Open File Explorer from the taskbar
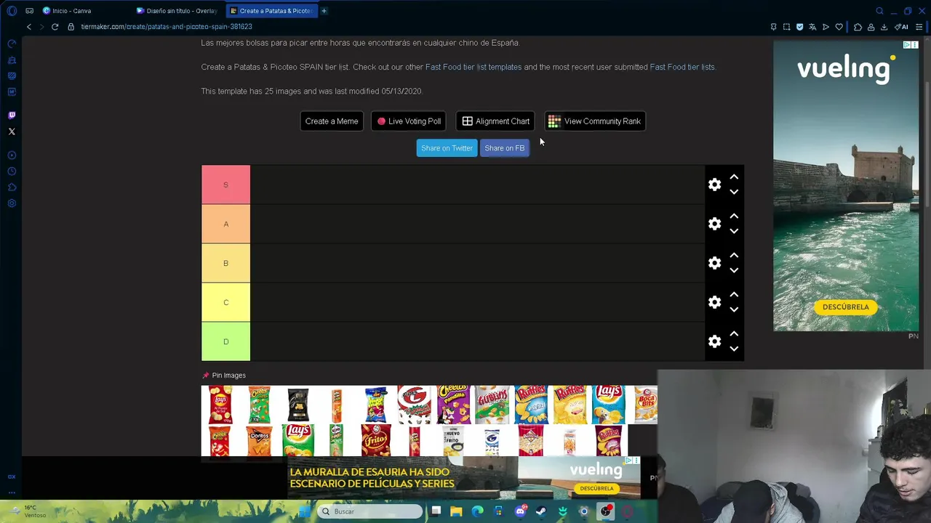 tap(456, 511)
